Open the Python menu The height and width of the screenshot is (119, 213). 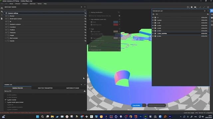point(40,4)
